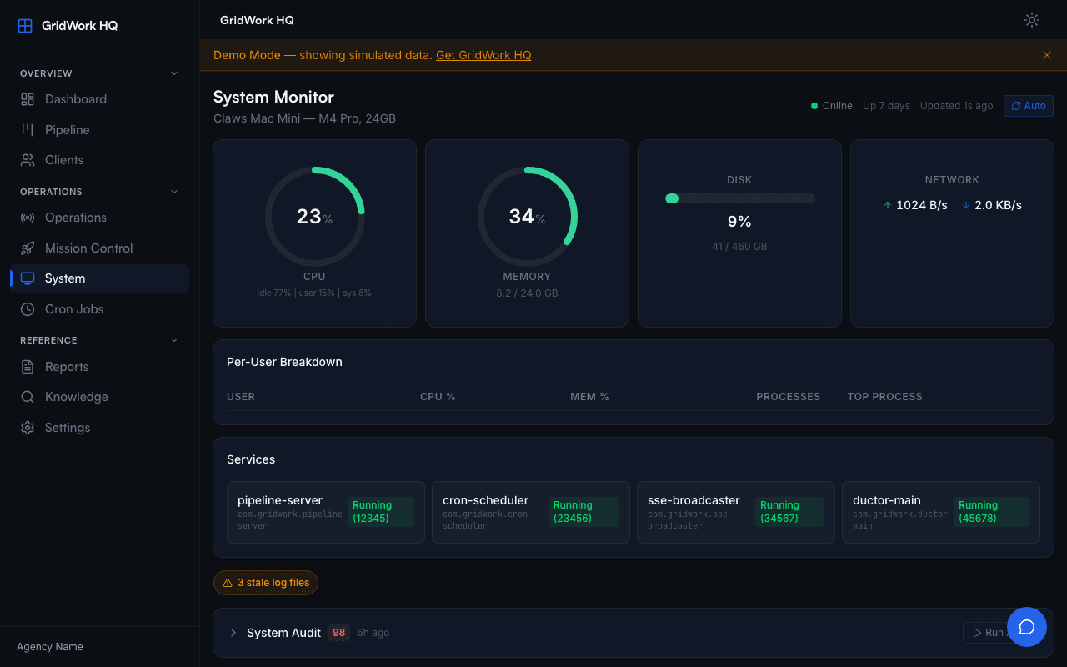Open Knowledge via the magnifier icon
This screenshot has width=1067, height=667.
(x=27, y=396)
